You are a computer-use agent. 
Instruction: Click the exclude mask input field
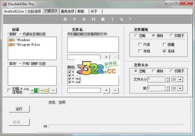click(x=84, y=90)
